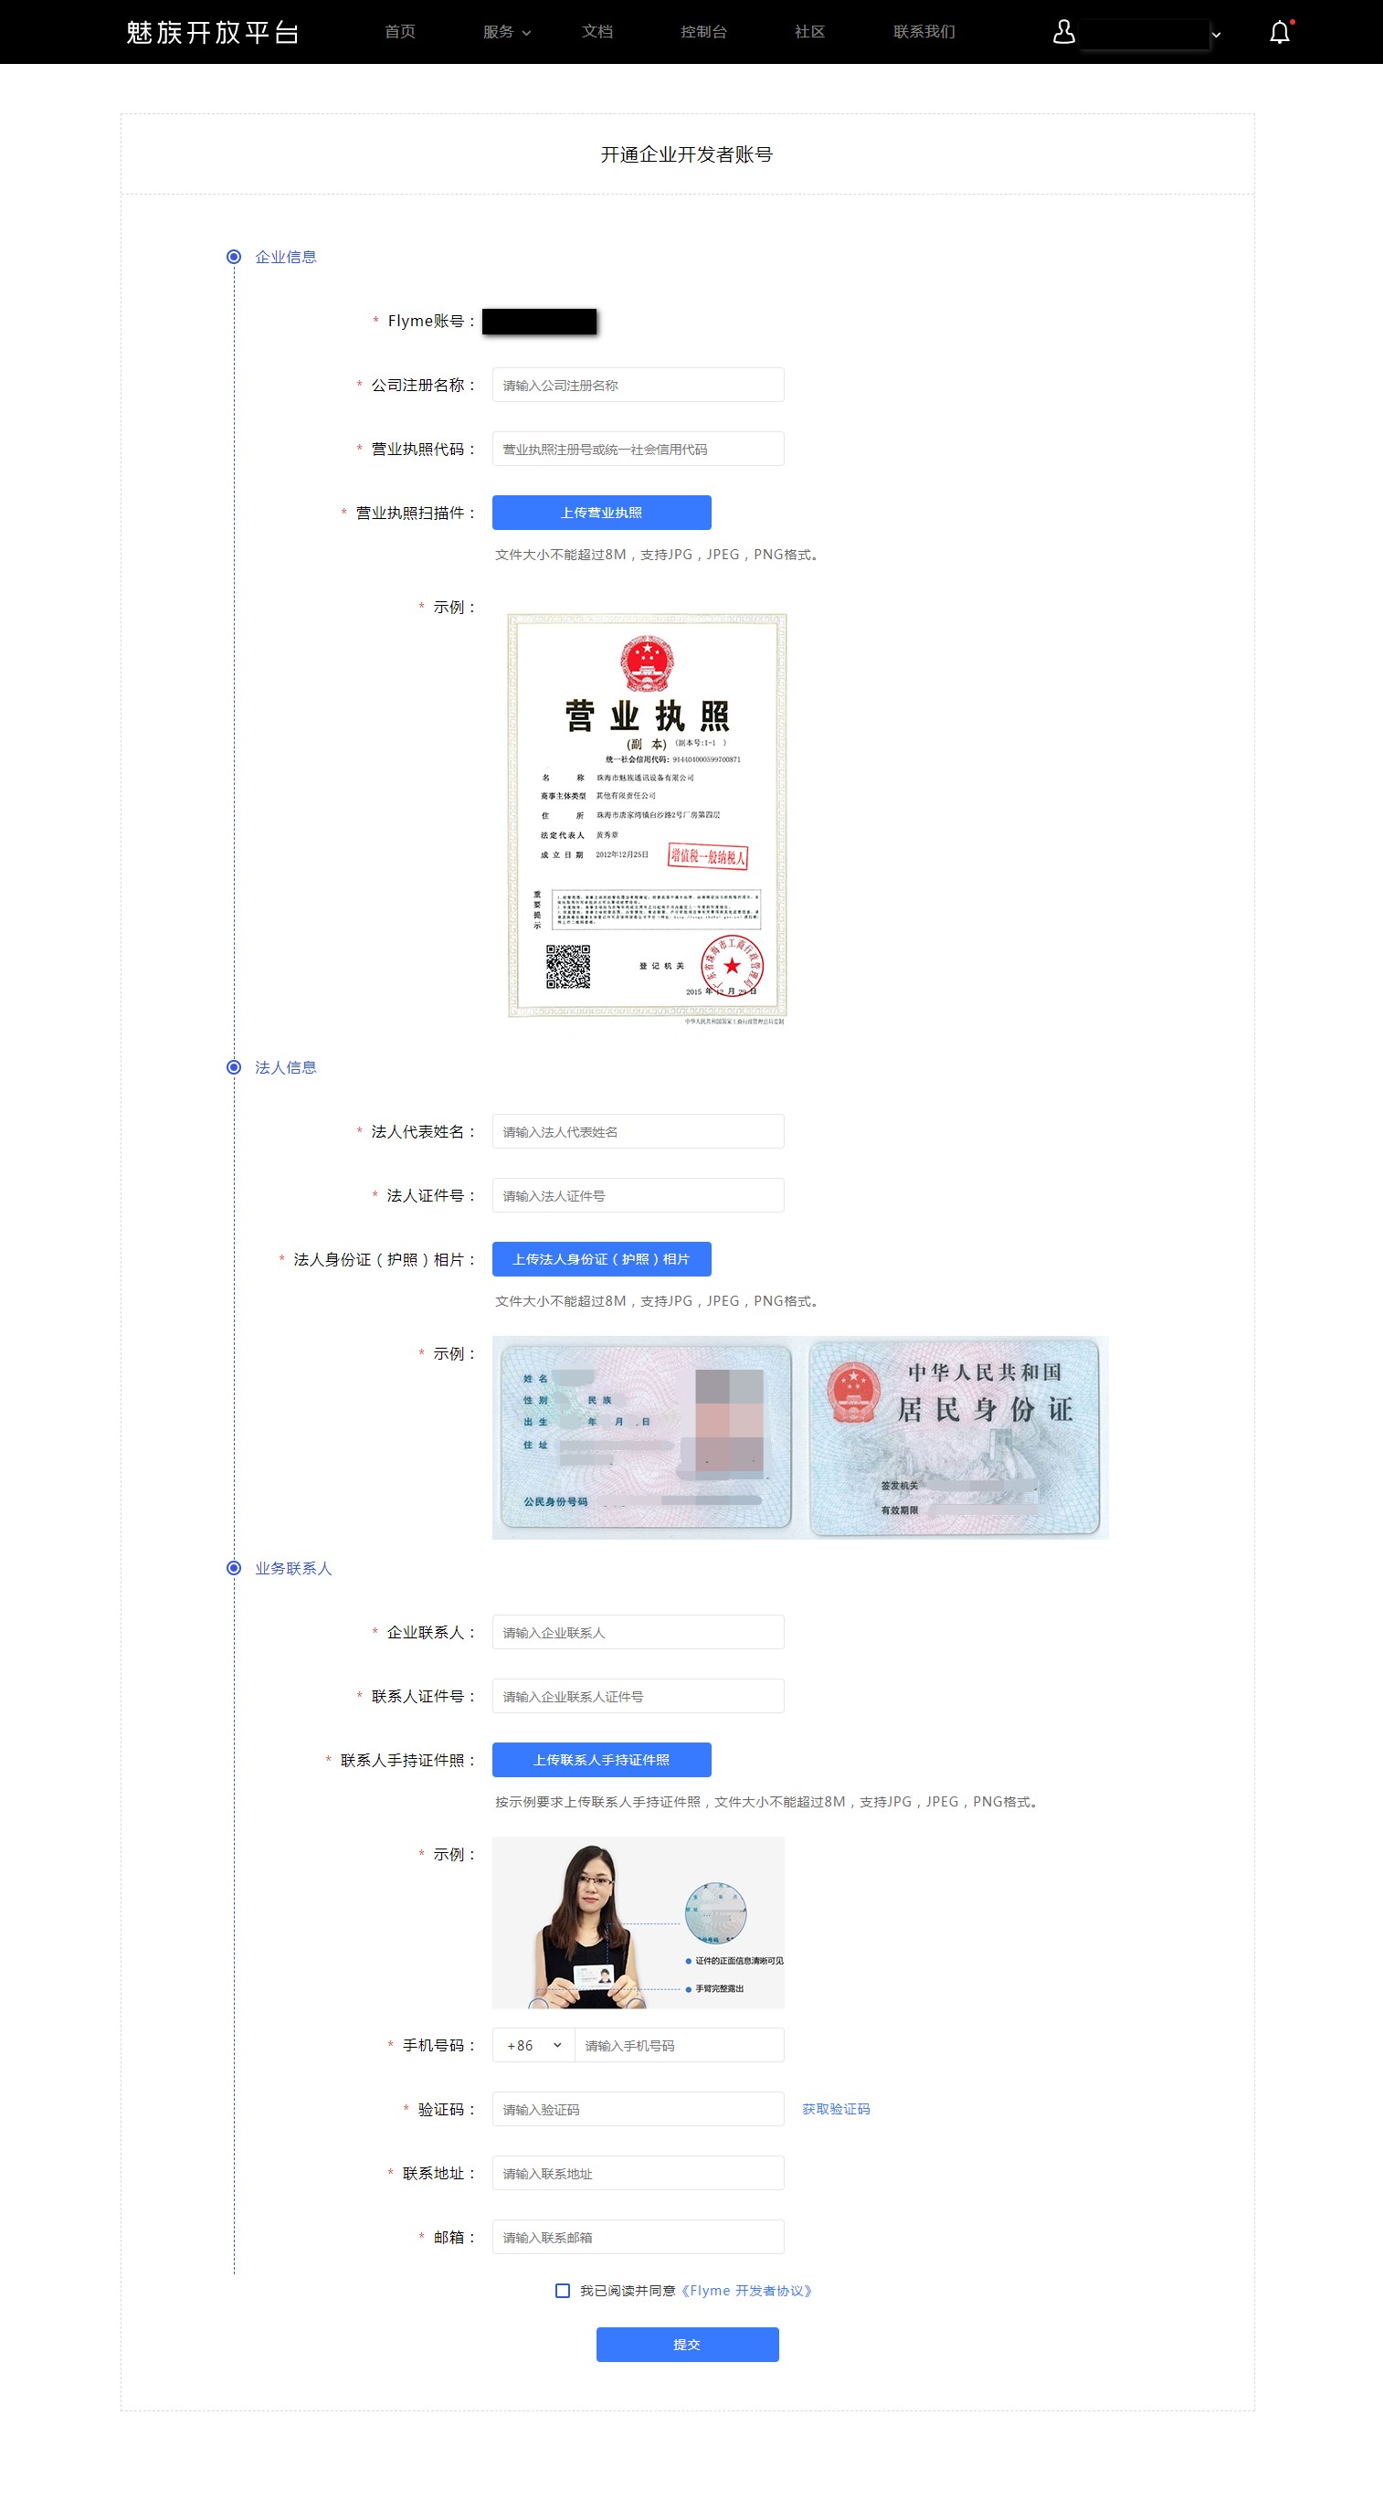Expand the 服务 dropdown menu
1383x2500 pixels.
point(507,32)
